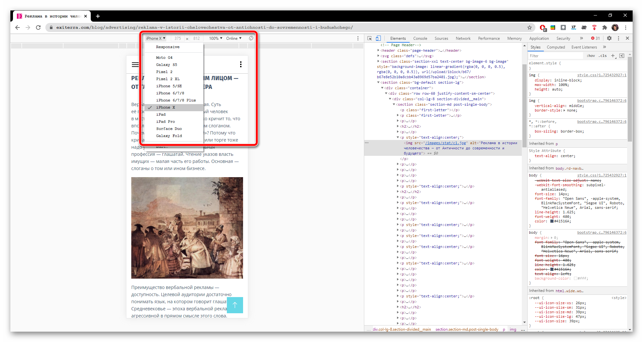Collapse the div class container node

point(382,88)
